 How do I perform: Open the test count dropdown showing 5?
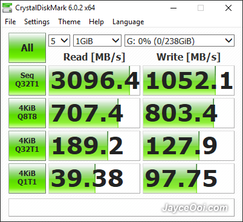(x=59, y=41)
